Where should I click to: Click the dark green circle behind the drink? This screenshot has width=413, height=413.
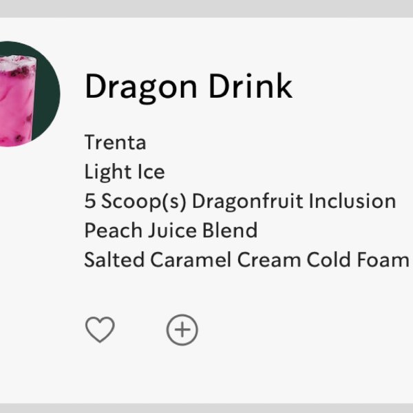click(47, 92)
